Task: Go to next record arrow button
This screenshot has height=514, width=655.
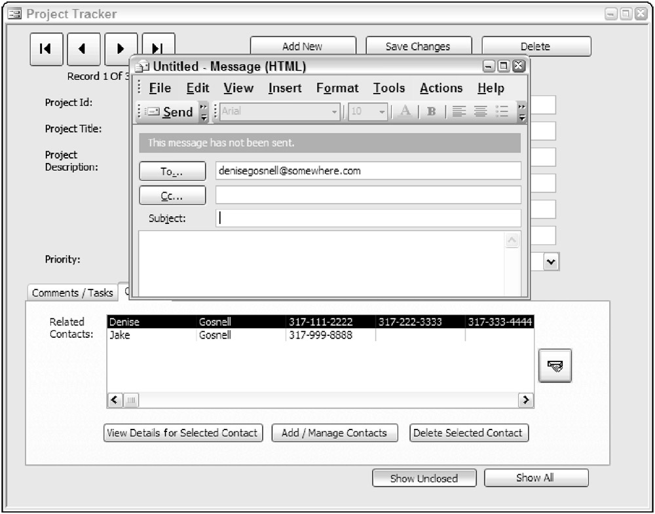Action: pyautogui.click(x=121, y=48)
